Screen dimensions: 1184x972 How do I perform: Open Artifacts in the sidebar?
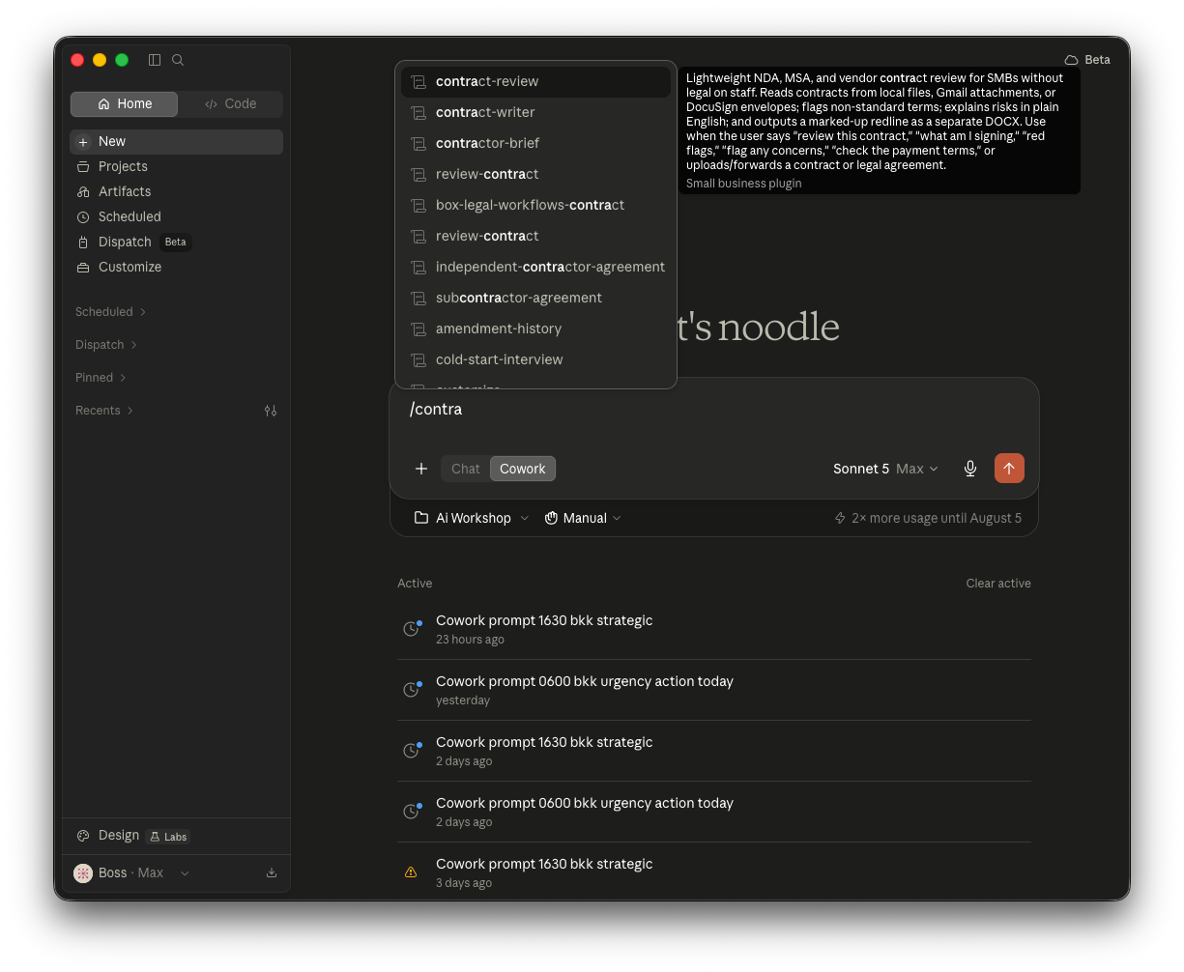tap(176, 191)
